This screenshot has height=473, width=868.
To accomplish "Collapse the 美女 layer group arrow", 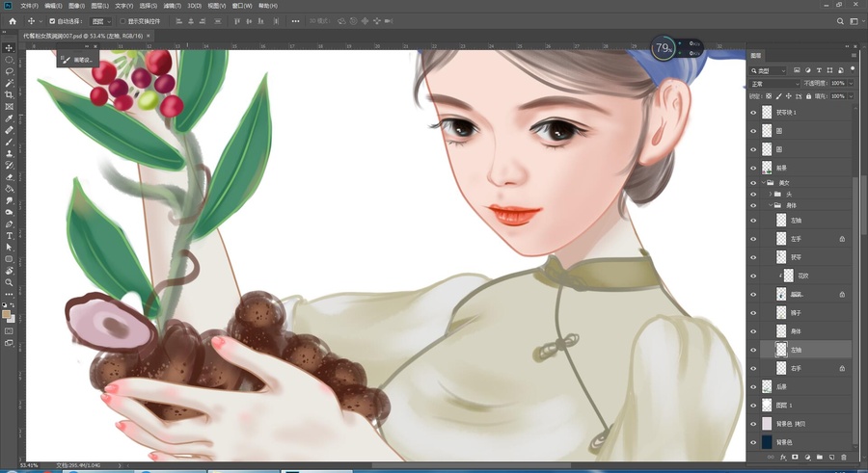I will coord(764,183).
